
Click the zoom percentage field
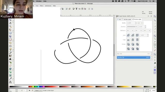154,90
